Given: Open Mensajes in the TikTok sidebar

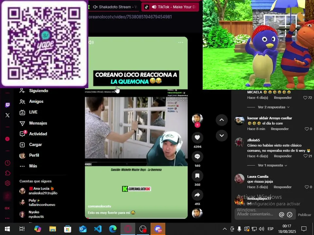Looking at the screenshot, I should coord(33,123).
